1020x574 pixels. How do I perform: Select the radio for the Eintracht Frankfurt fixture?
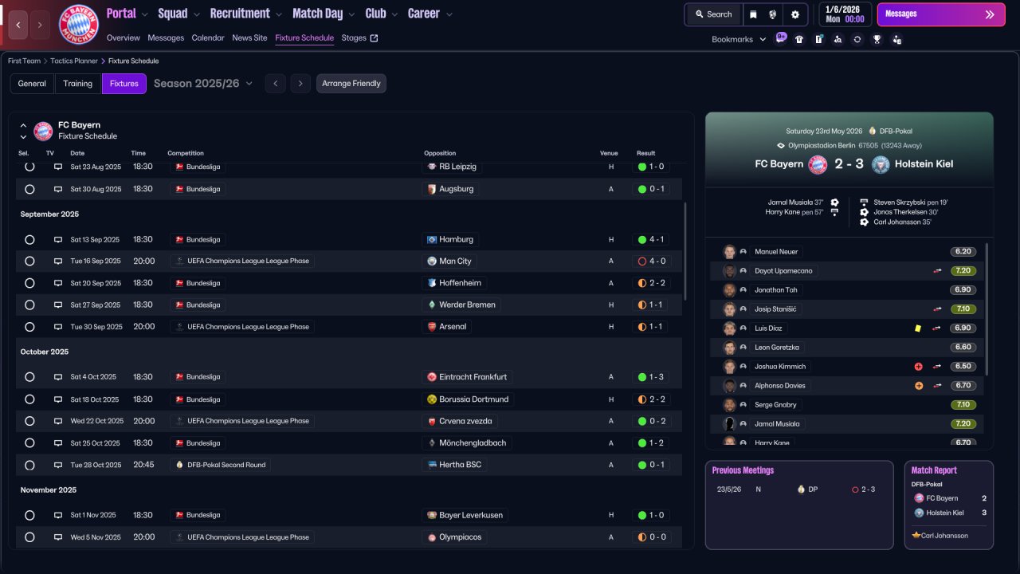(x=29, y=377)
